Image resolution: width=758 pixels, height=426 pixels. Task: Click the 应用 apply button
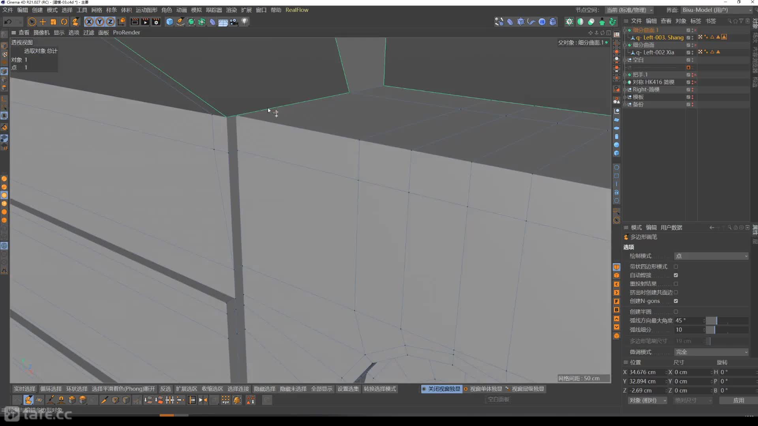738,400
